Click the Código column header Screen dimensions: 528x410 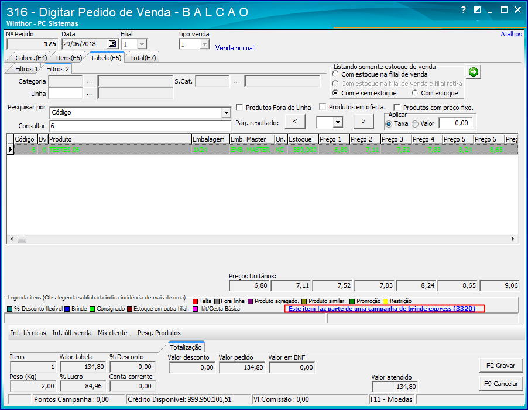[x=25, y=139]
